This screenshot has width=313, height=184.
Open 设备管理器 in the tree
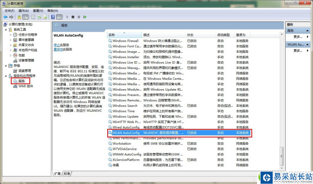[26, 61]
